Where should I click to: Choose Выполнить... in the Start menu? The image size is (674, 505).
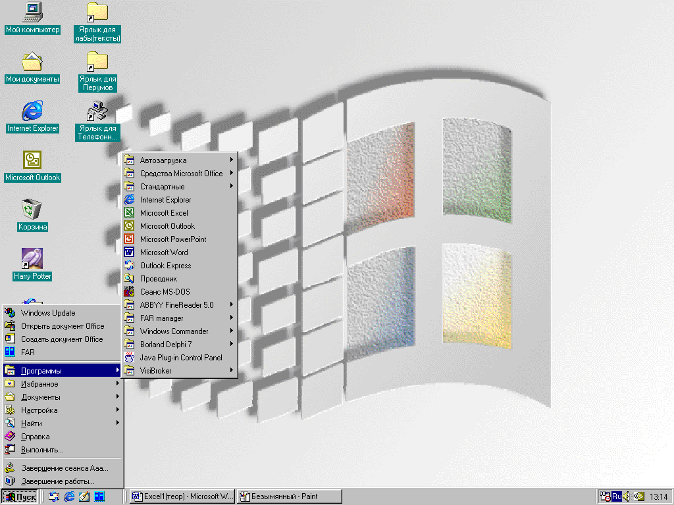tap(62, 450)
